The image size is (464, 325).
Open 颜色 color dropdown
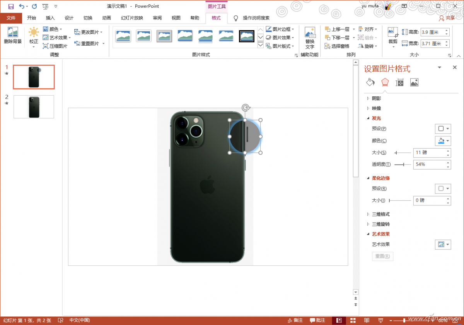[x=53, y=29]
